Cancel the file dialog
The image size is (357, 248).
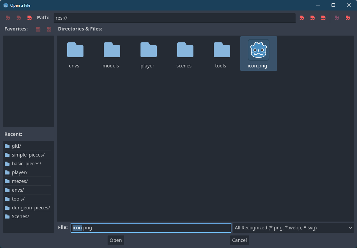pos(239,240)
